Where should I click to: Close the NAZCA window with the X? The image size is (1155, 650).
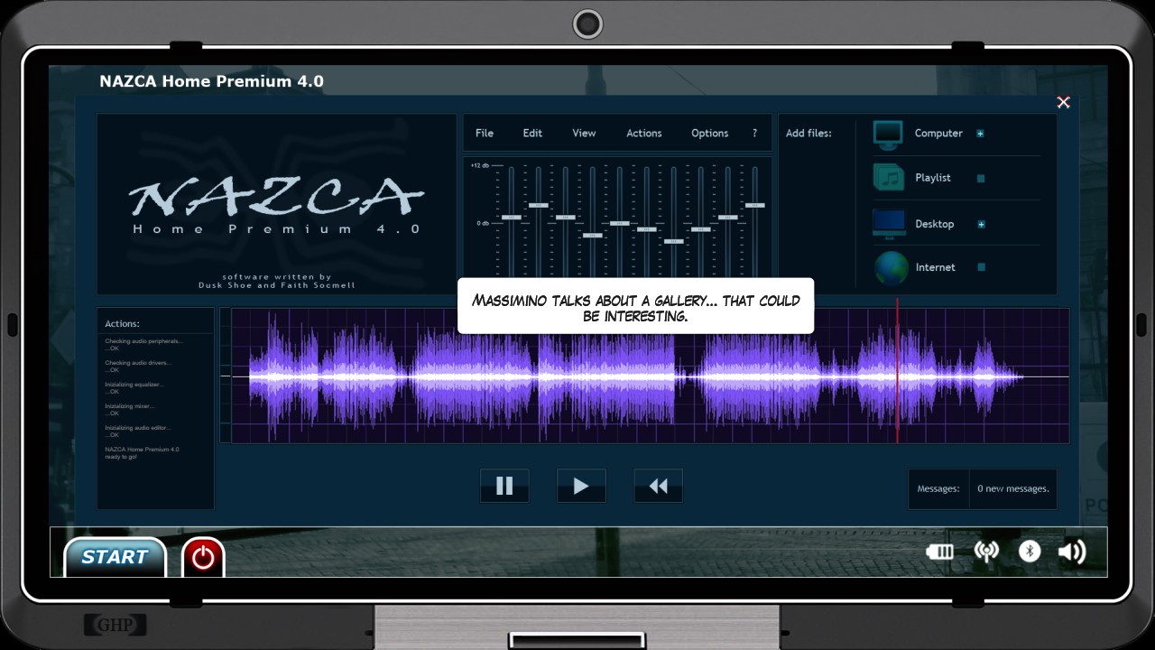click(1063, 102)
